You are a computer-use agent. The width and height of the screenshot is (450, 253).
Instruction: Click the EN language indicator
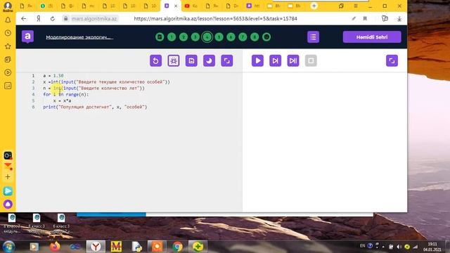pyautogui.click(x=362, y=246)
